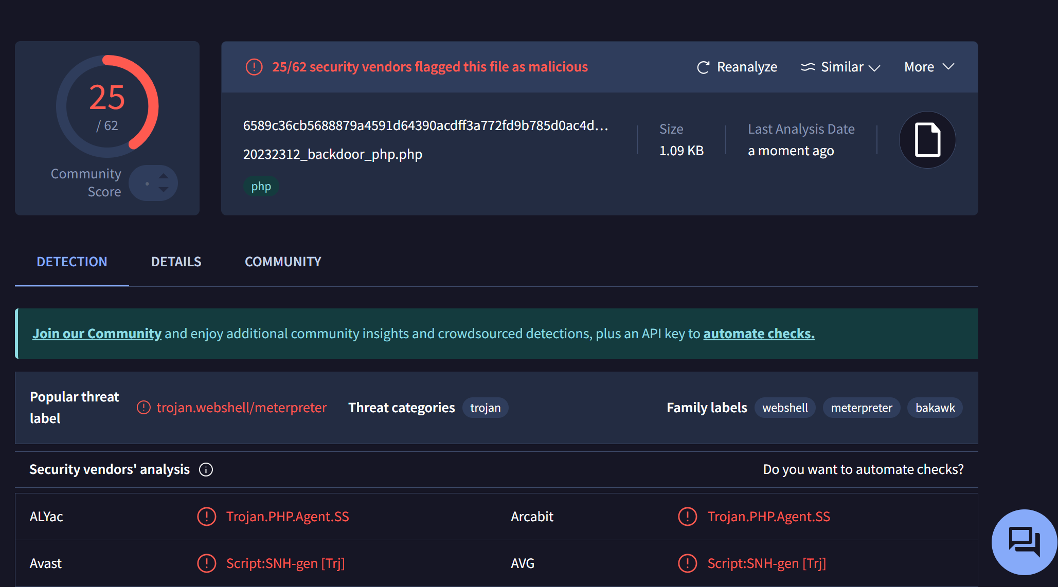The height and width of the screenshot is (587, 1058).
Task: Click the meterpreter family label
Action: (x=862, y=408)
